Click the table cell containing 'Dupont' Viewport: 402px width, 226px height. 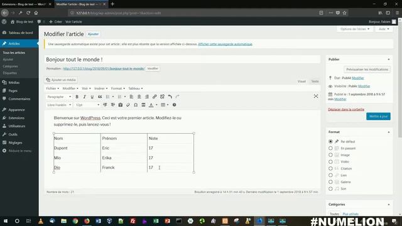[77, 148]
